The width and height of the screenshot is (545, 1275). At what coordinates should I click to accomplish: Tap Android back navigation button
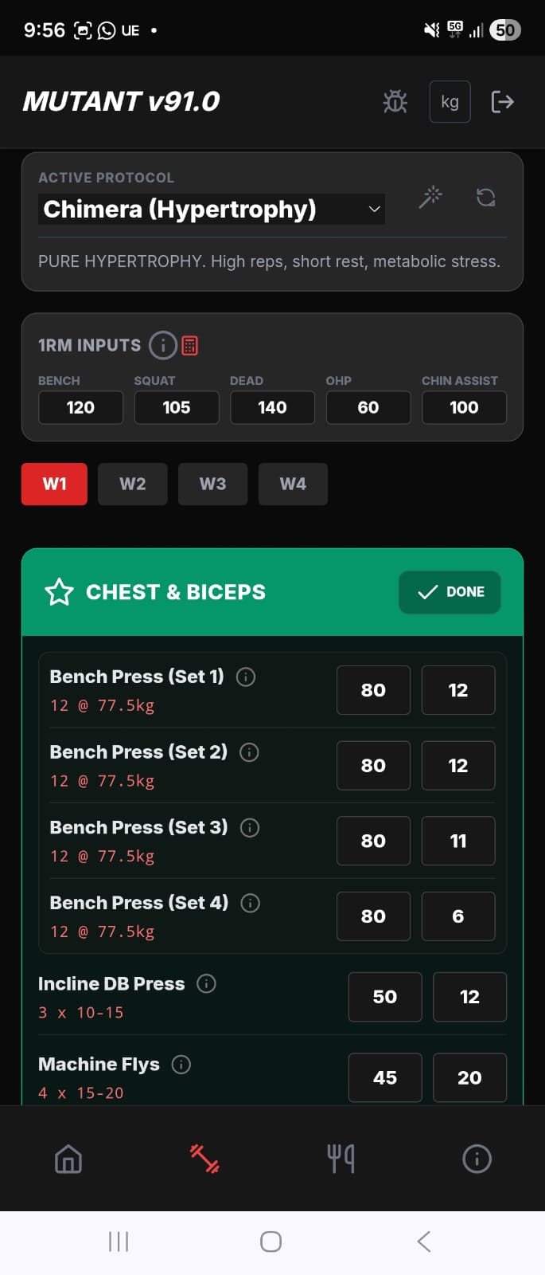[x=424, y=1241]
